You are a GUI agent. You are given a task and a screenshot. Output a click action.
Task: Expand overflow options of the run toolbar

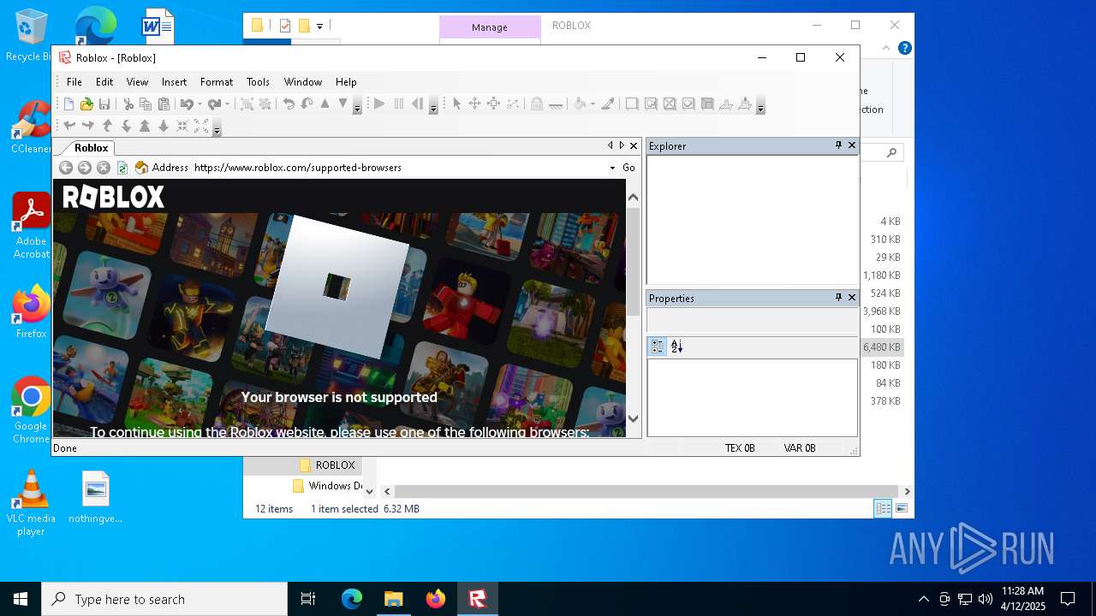click(x=433, y=106)
